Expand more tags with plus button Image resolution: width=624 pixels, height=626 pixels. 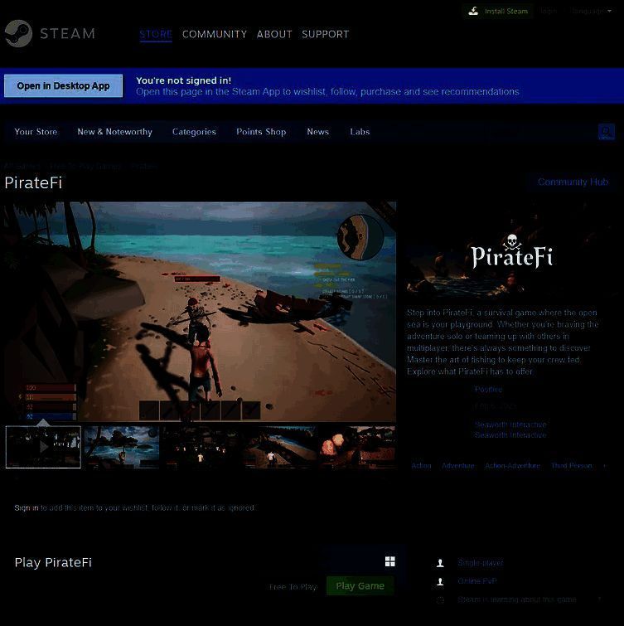tap(603, 466)
